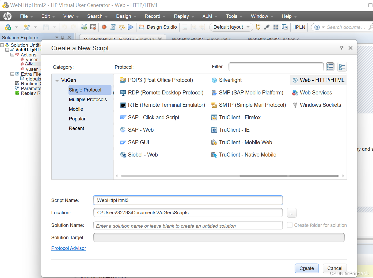The width and height of the screenshot is (373, 278).
Task: Collapse Solution Untitled tree node
Action: [x=2, y=45]
